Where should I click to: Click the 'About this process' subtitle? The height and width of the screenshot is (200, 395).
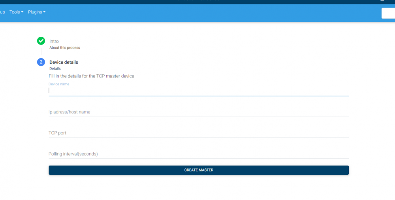pyautogui.click(x=65, y=48)
